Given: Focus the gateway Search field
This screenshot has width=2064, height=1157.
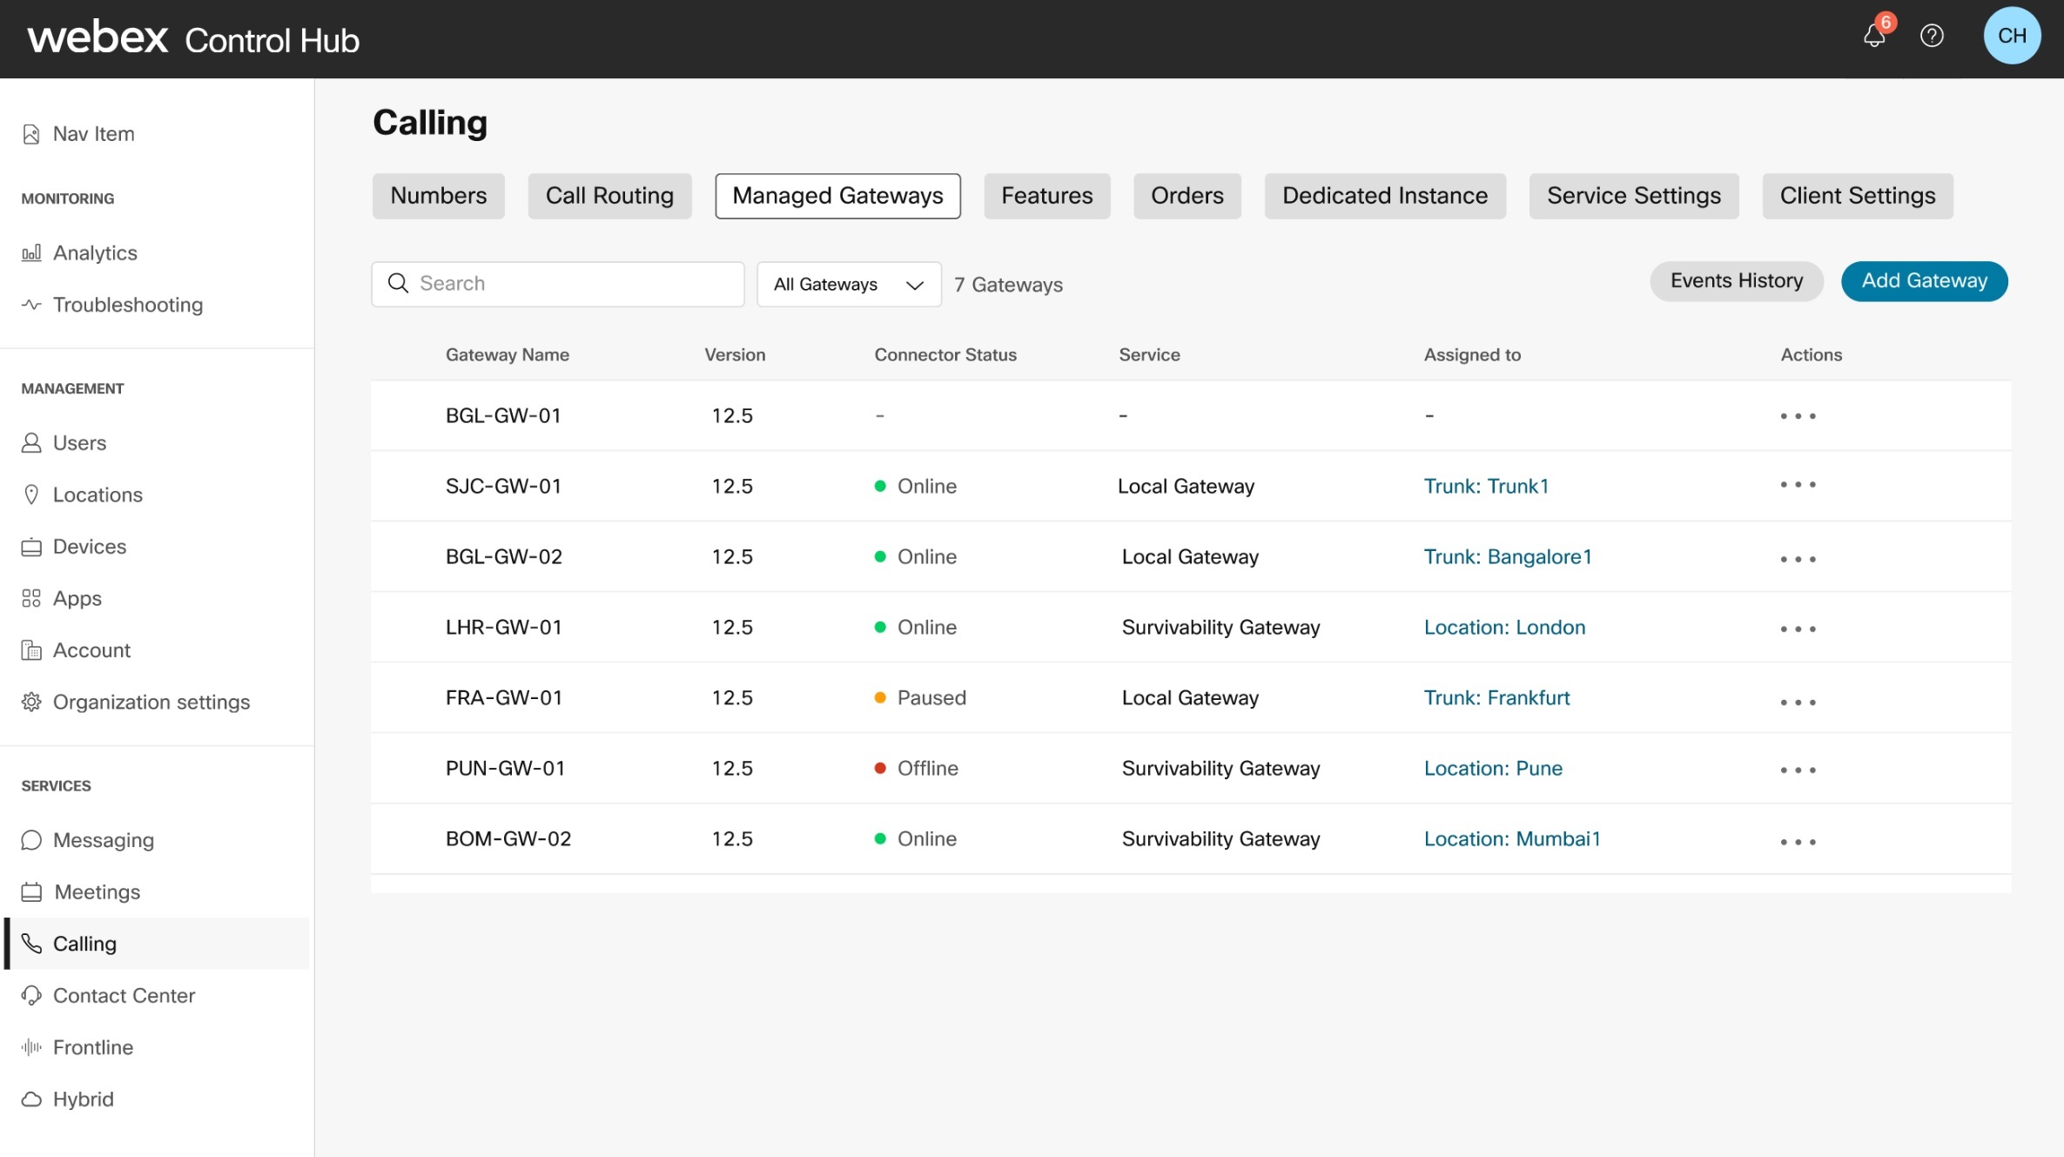Looking at the screenshot, I should click(x=558, y=284).
